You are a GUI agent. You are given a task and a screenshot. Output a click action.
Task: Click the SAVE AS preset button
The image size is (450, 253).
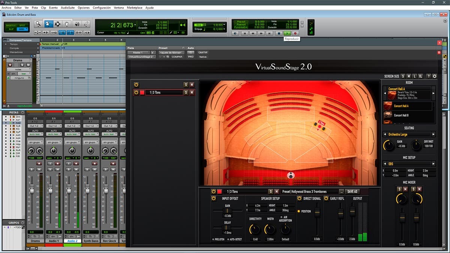tap(352, 192)
